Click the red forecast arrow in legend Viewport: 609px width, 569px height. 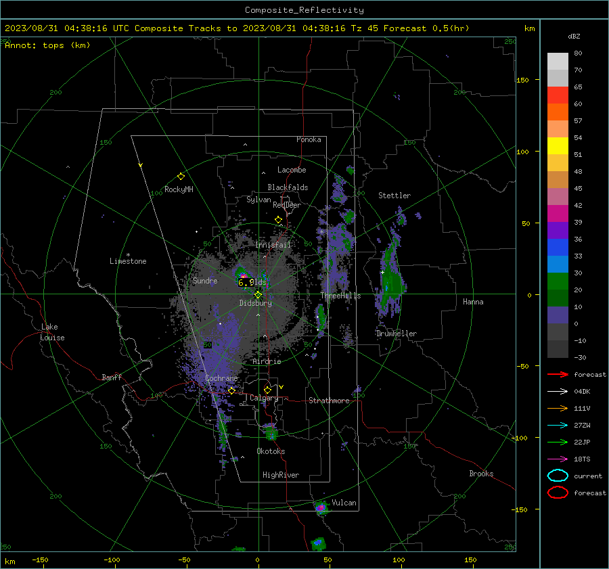pos(558,374)
